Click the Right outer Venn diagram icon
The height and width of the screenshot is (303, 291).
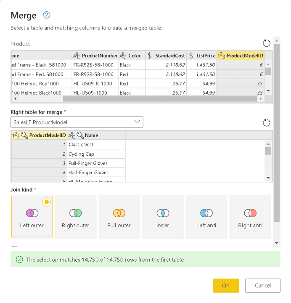pyautogui.click(x=76, y=213)
